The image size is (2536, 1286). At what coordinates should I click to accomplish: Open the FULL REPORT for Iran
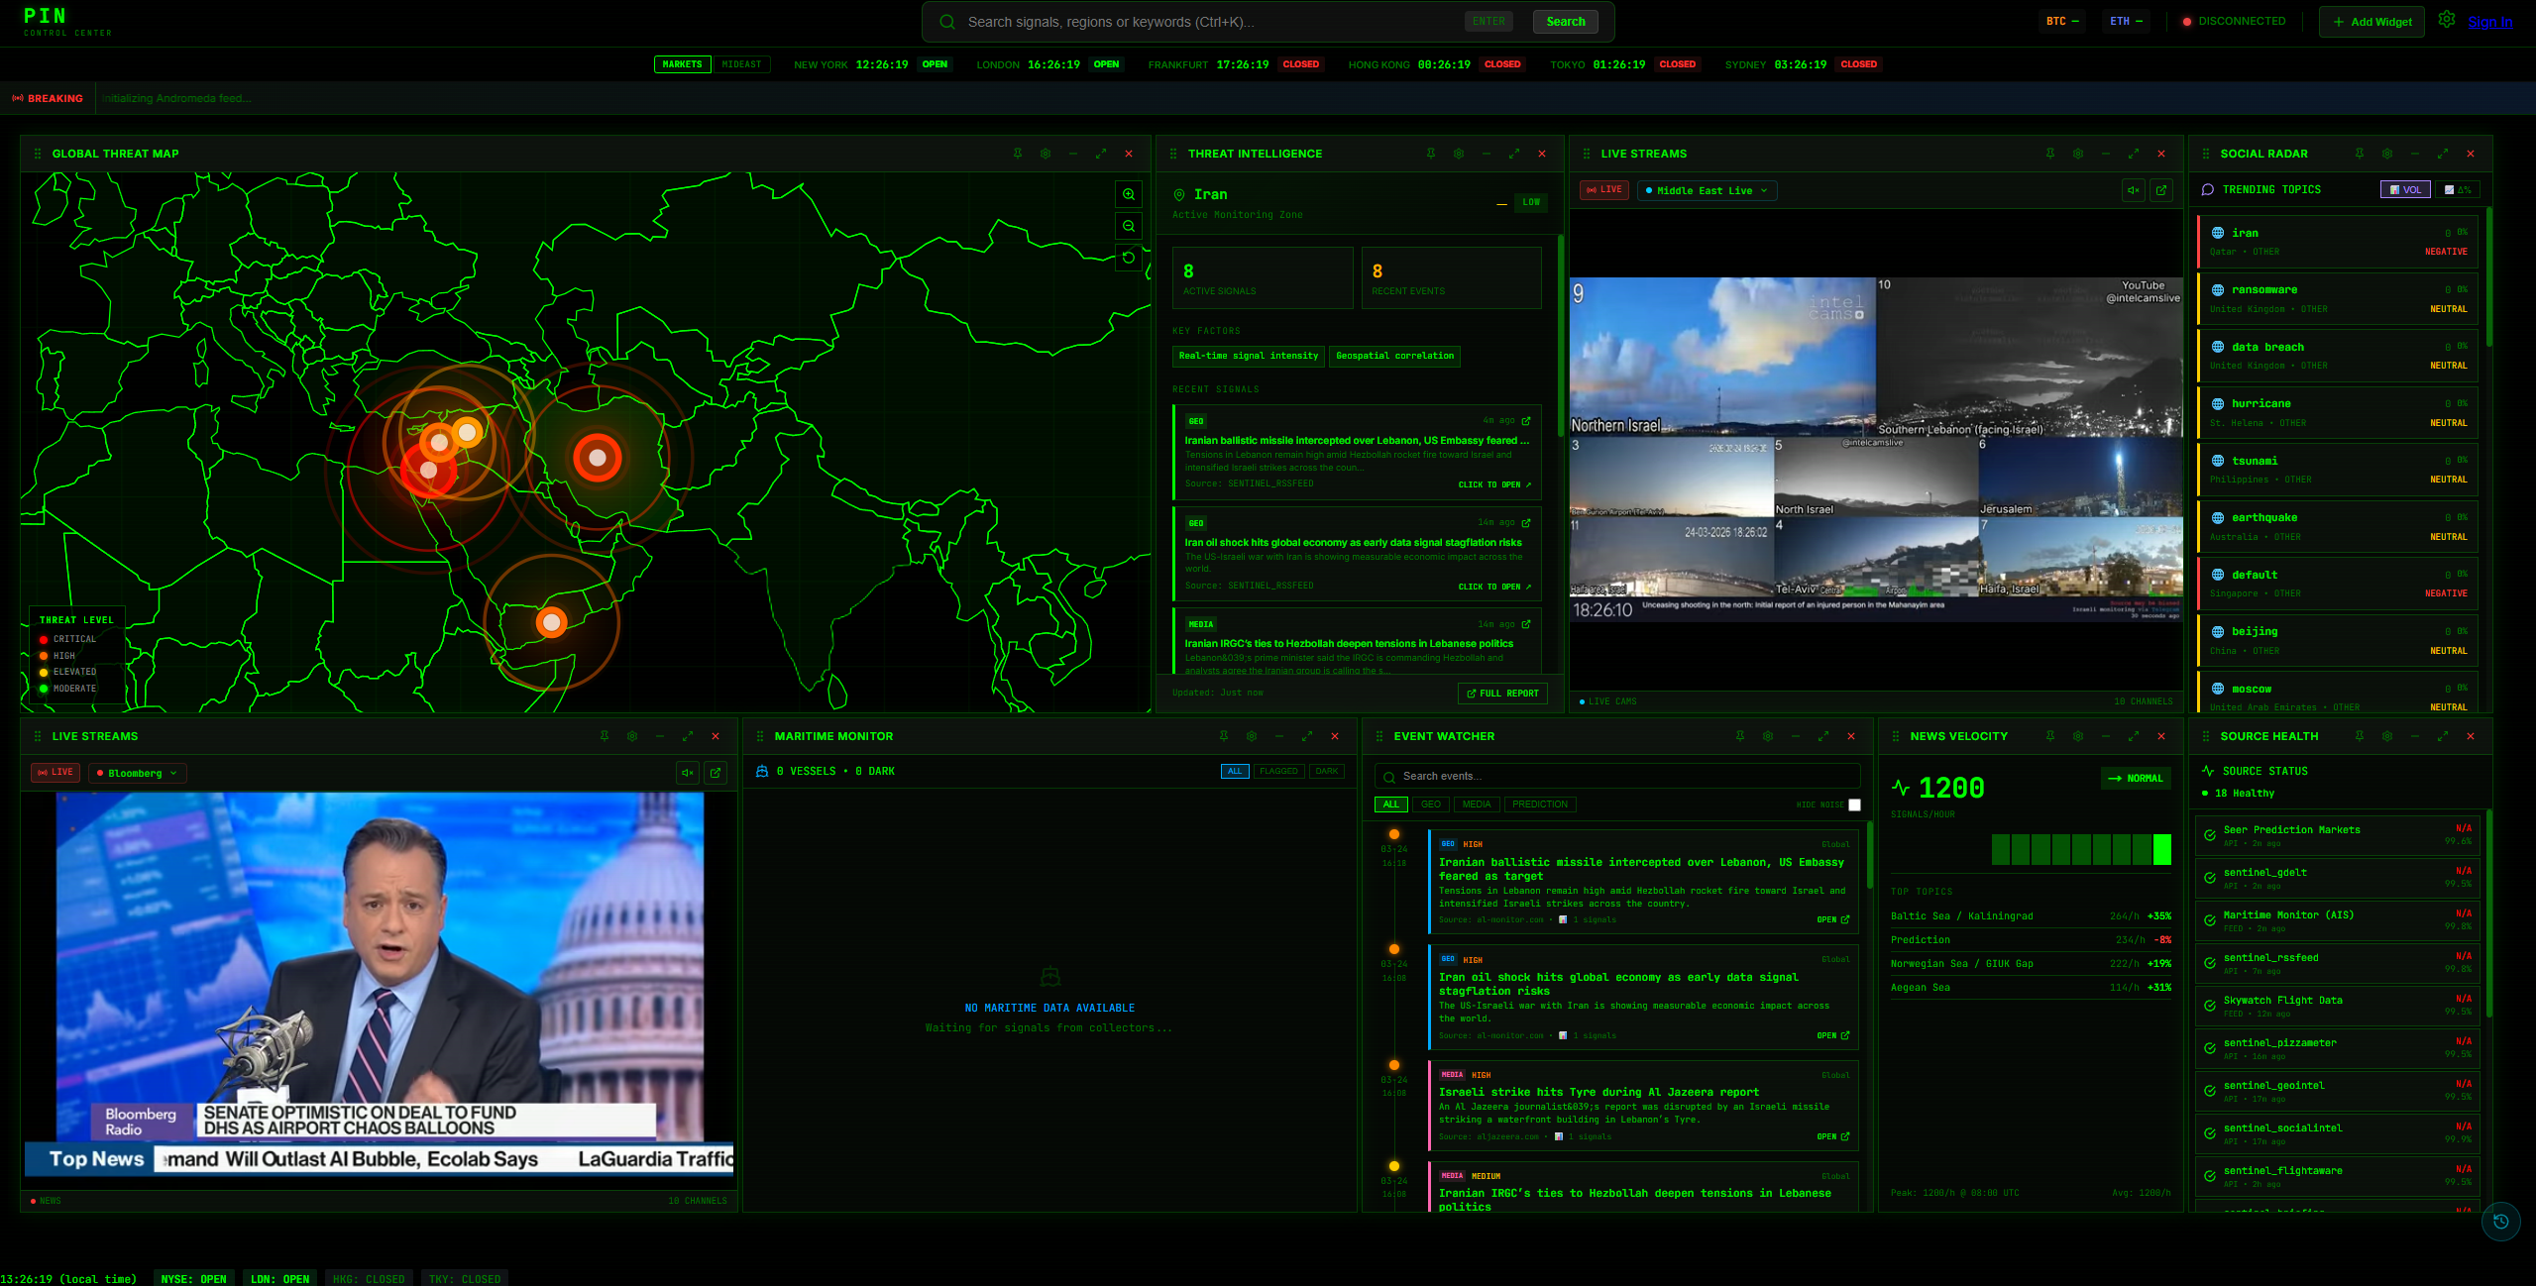tap(1502, 693)
